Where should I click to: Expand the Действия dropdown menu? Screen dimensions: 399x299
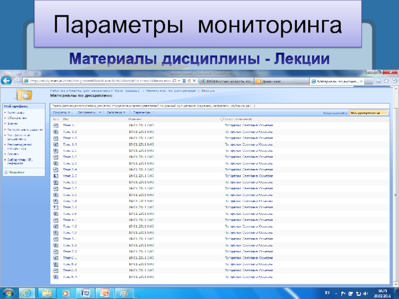tap(116, 113)
